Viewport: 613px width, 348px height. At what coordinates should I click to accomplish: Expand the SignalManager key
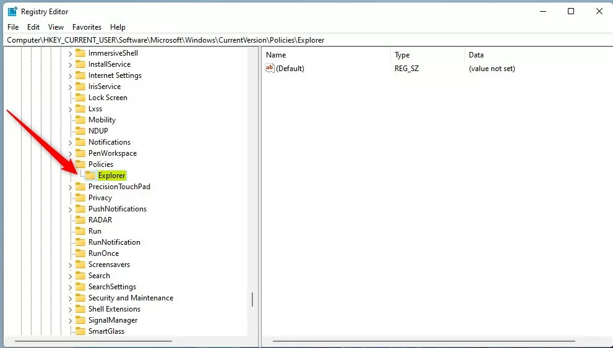pyautogui.click(x=70, y=321)
